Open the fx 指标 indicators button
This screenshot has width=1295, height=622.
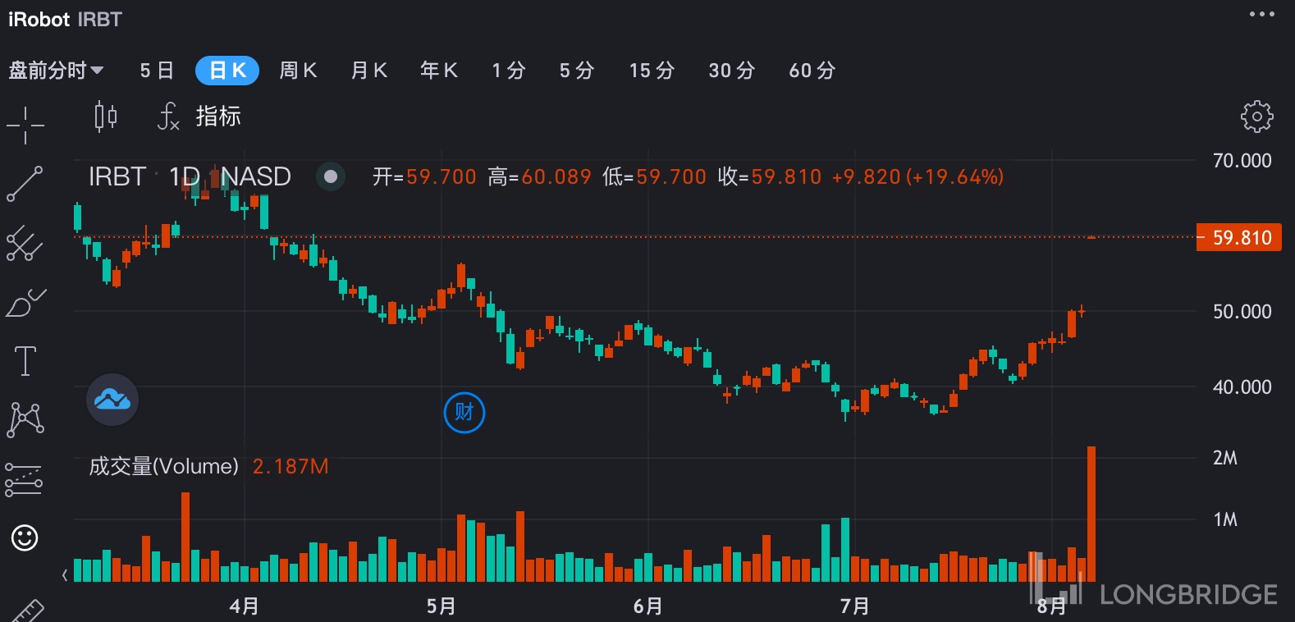[x=199, y=117]
